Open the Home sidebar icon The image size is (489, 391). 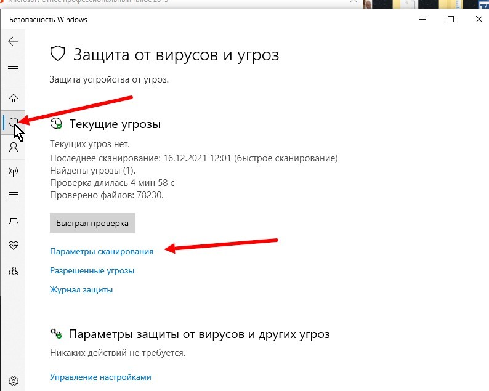click(x=13, y=99)
